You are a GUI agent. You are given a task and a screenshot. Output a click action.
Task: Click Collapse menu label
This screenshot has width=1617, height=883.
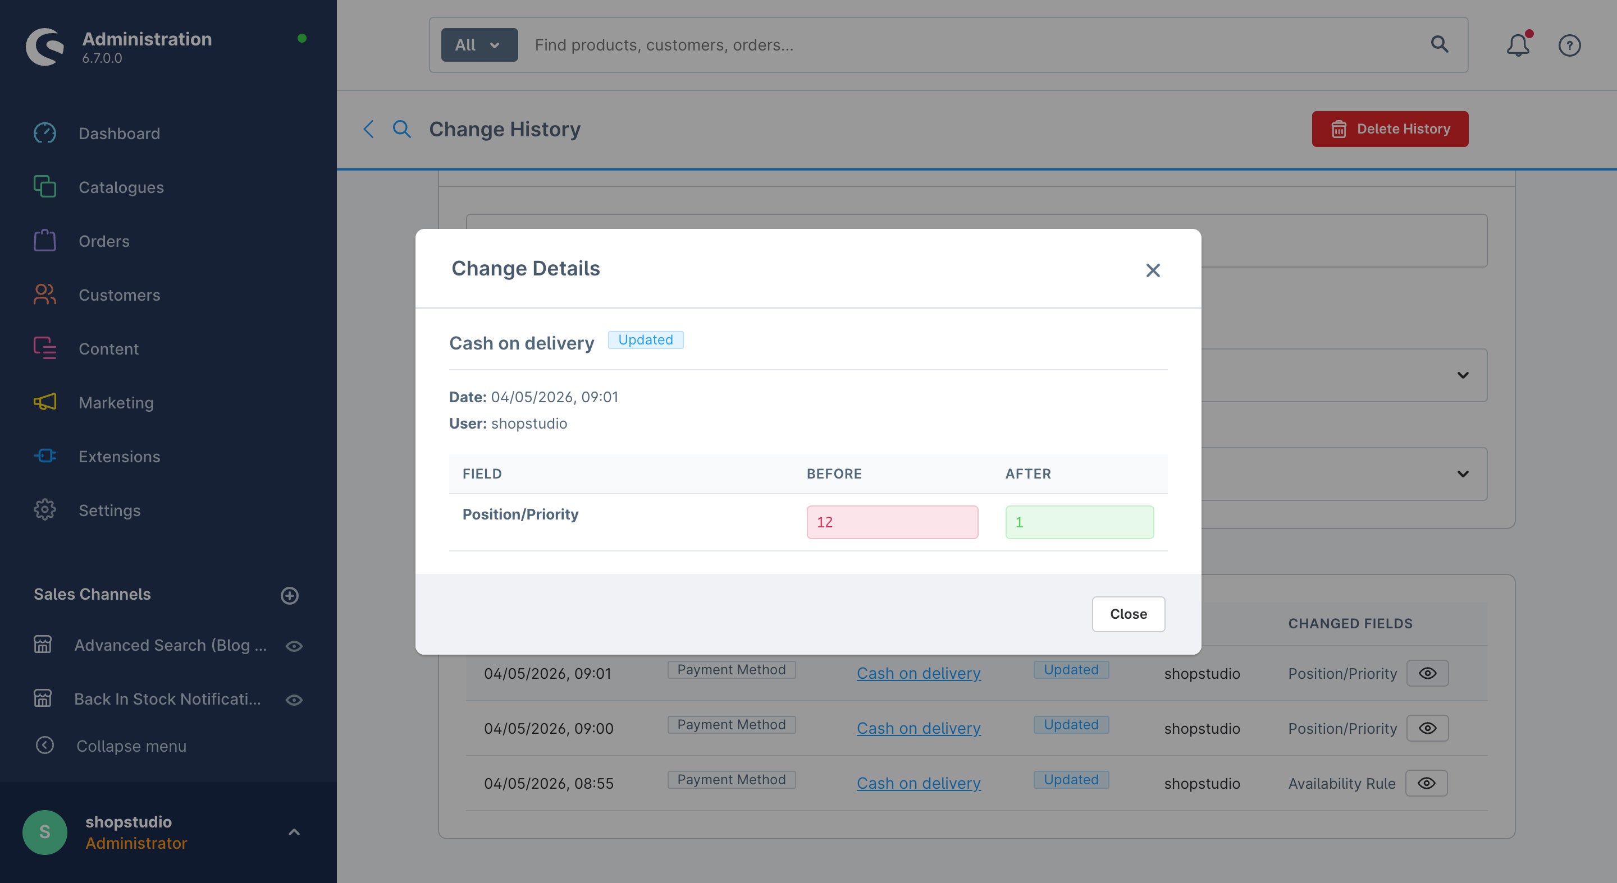131,746
